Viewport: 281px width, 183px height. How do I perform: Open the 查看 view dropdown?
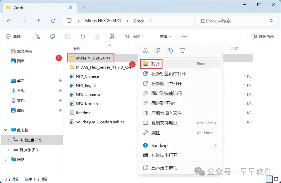click(162, 37)
